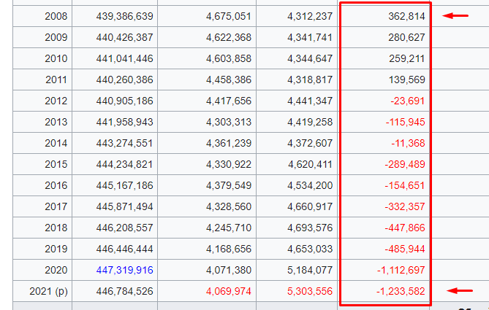Click births value 4,330,922
489x310 pixels.
229,164
